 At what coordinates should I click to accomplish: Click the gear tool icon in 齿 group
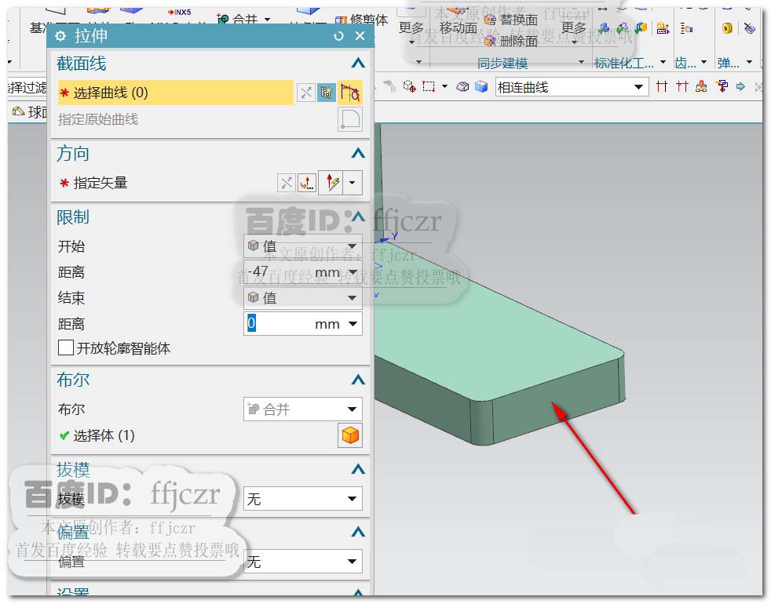tap(686, 28)
